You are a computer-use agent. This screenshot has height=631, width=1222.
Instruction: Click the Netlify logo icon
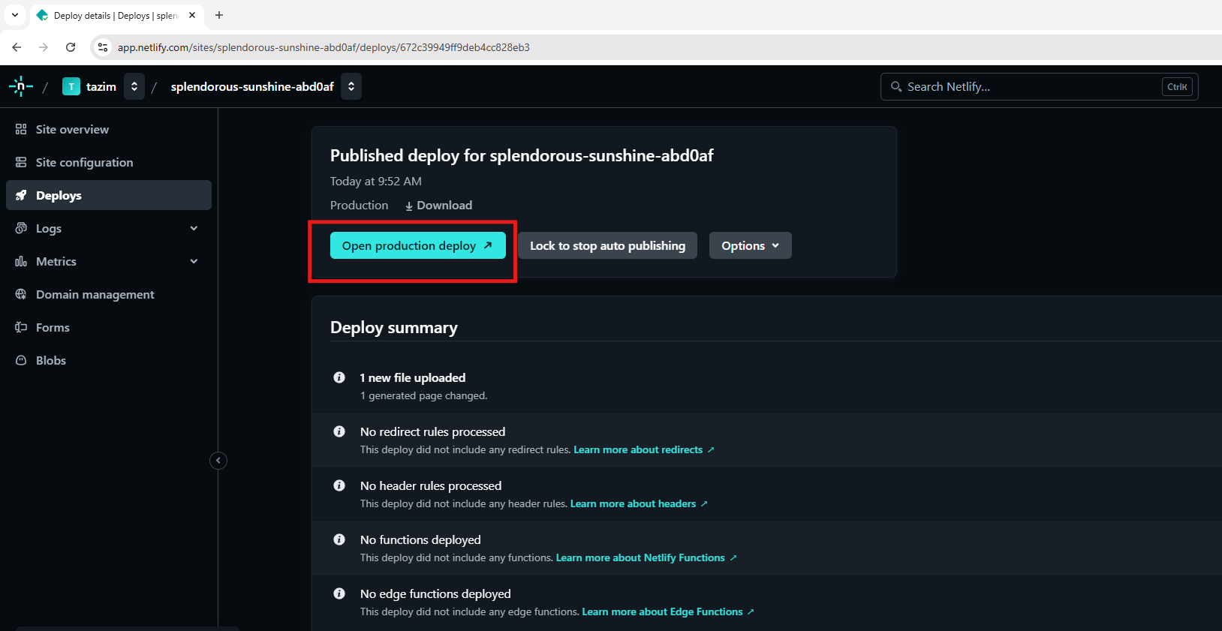click(21, 86)
